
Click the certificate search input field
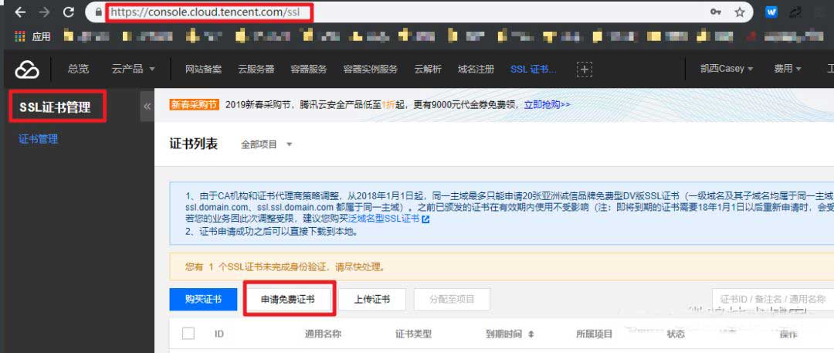[773, 299]
